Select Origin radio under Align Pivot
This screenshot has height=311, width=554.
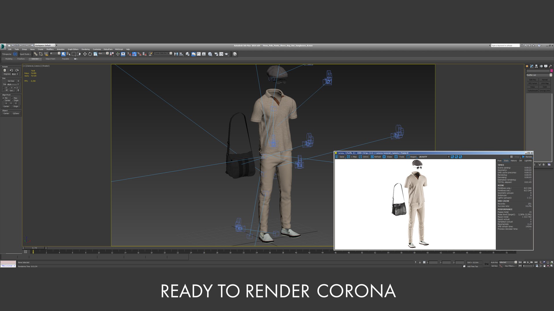pos(12,100)
